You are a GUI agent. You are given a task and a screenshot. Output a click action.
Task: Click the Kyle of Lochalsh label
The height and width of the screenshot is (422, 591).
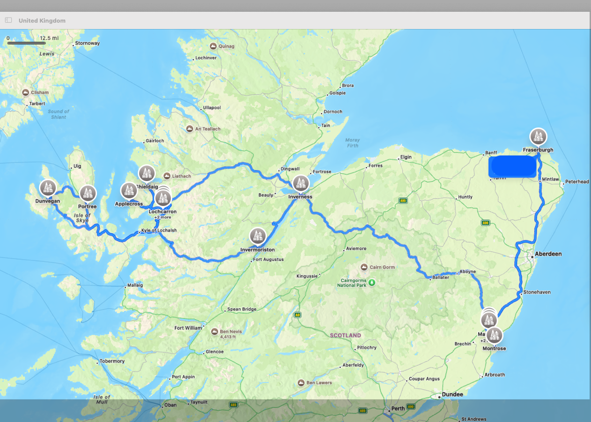pos(159,231)
